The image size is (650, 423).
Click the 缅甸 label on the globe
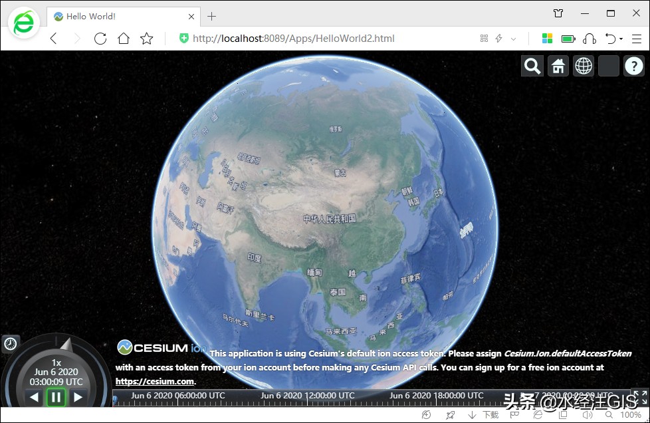point(314,272)
